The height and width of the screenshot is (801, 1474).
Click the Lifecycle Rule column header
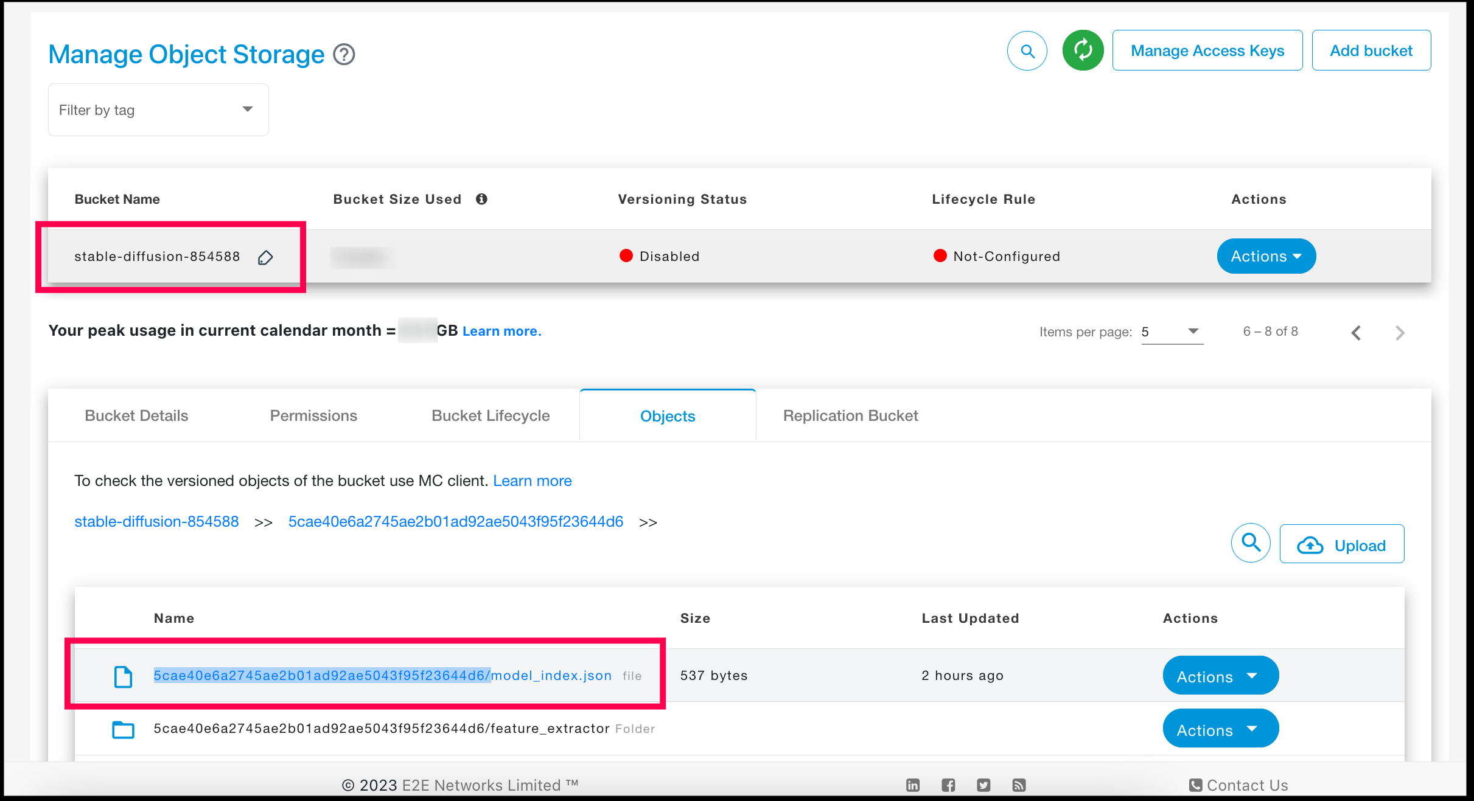tap(983, 199)
